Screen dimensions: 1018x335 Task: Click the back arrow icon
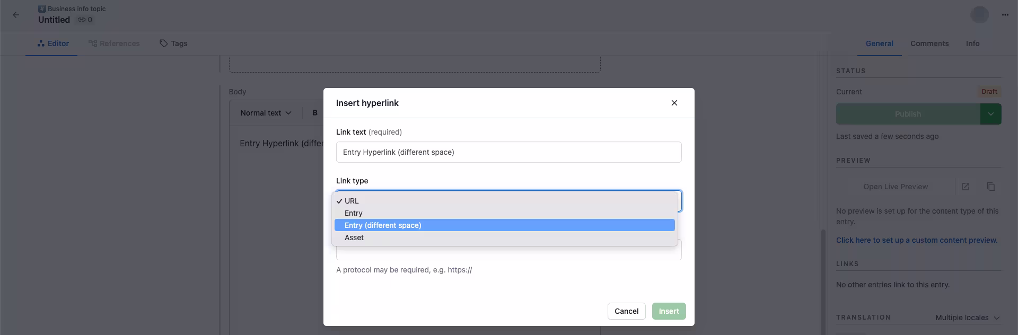tap(16, 15)
